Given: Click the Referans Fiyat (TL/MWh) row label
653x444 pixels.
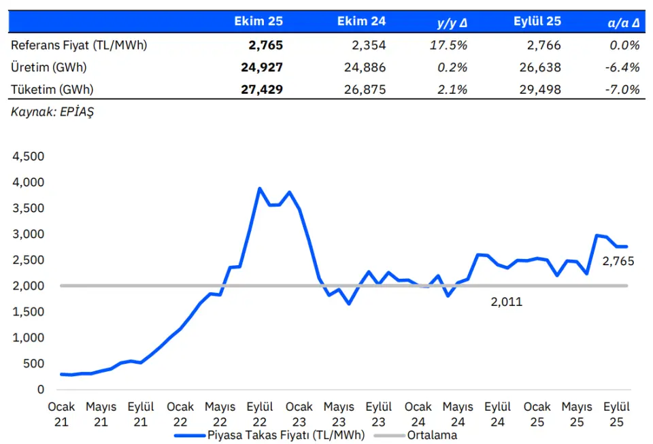Looking at the screenshot, I should [x=79, y=46].
